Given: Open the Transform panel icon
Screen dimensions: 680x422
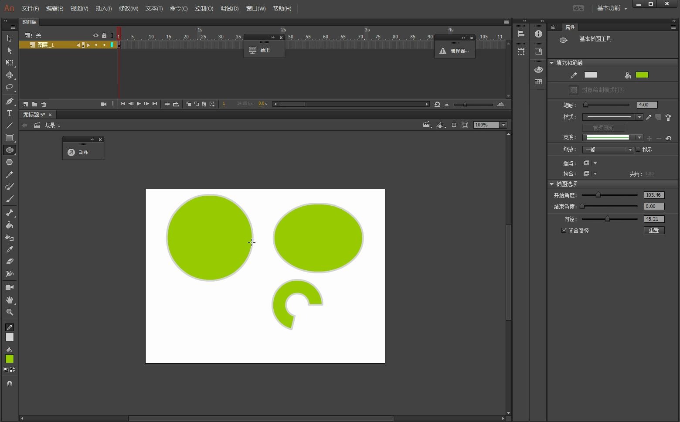Looking at the screenshot, I should (x=521, y=51).
